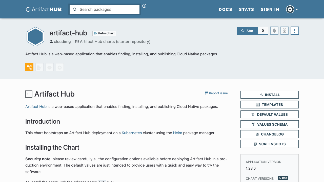Click the APPLICATION VERSION label
324x182 pixels.
coord(264,162)
